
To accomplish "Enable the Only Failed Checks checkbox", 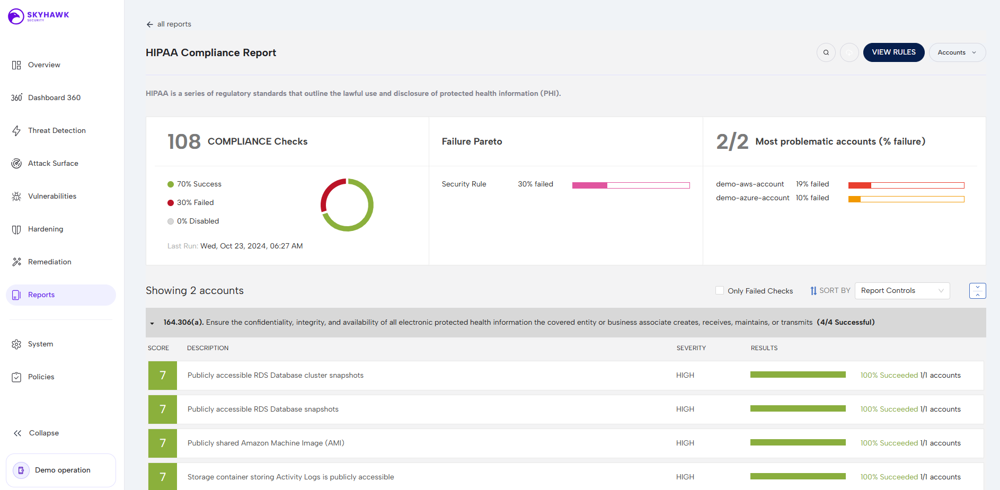I will 720,290.
